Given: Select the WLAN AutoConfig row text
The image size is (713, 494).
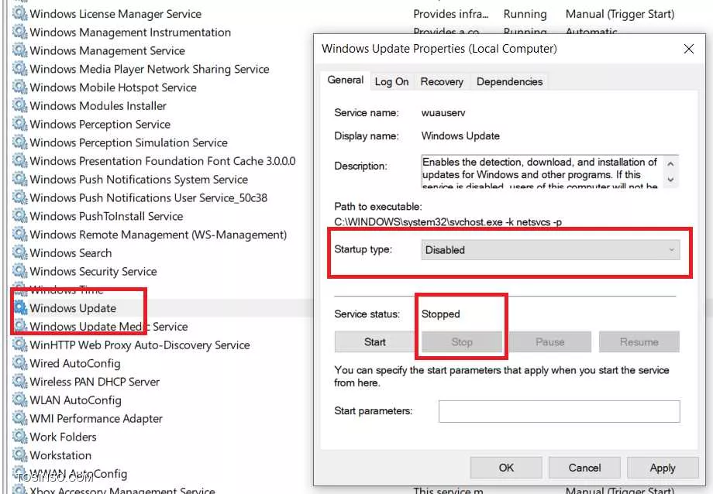Looking at the screenshot, I should pyautogui.click(x=75, y=400).
